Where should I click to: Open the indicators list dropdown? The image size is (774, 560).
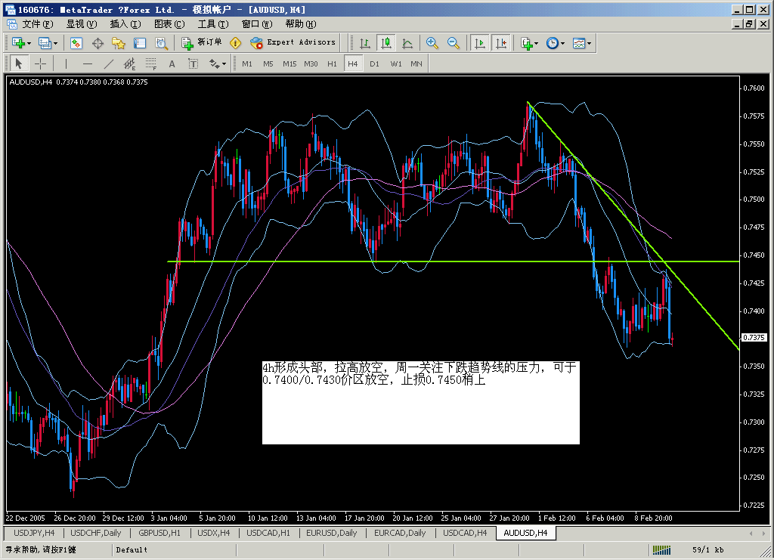[x=529, y=43]
